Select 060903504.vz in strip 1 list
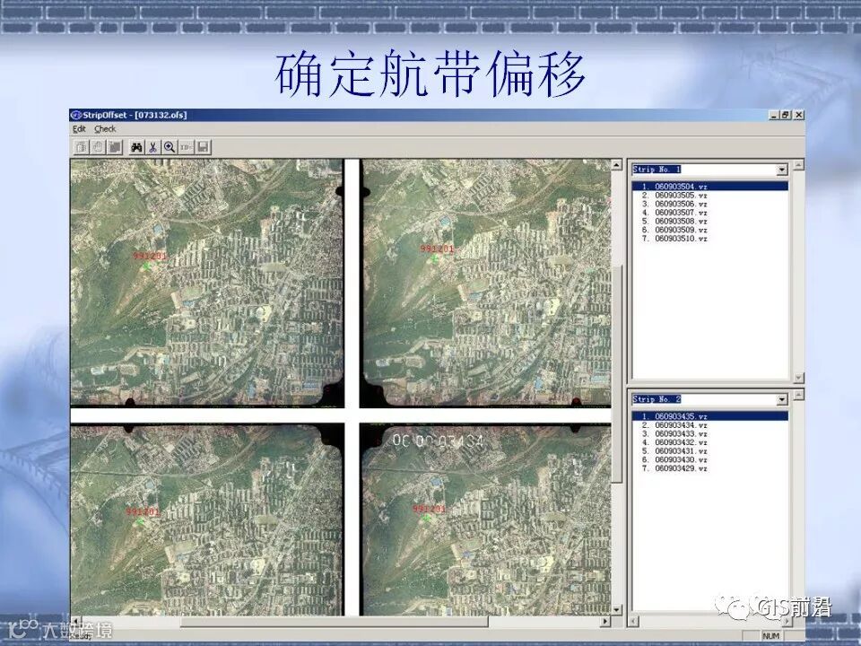Image resolution: width=861 pixels, height=646 pixels. [710, 187]
